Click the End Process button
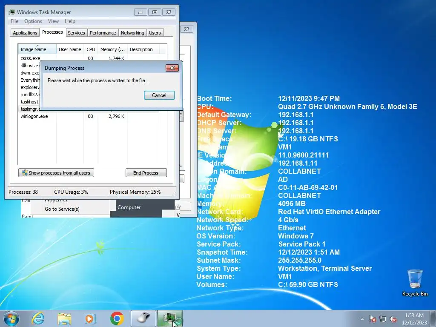436x327 pixels. pos(146,173)
